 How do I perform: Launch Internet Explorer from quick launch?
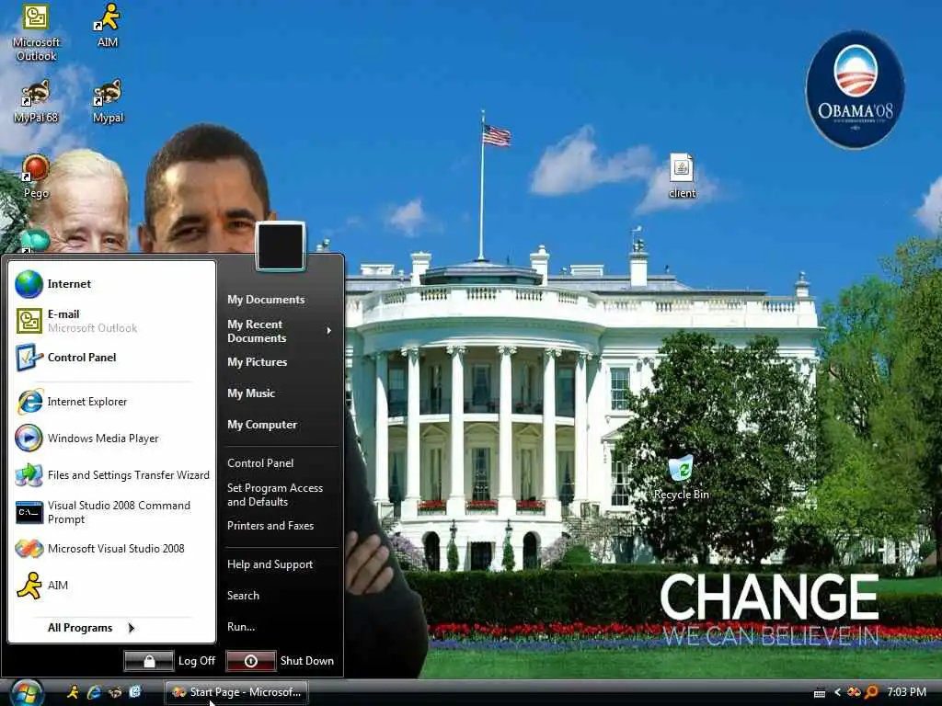point(94,692)
